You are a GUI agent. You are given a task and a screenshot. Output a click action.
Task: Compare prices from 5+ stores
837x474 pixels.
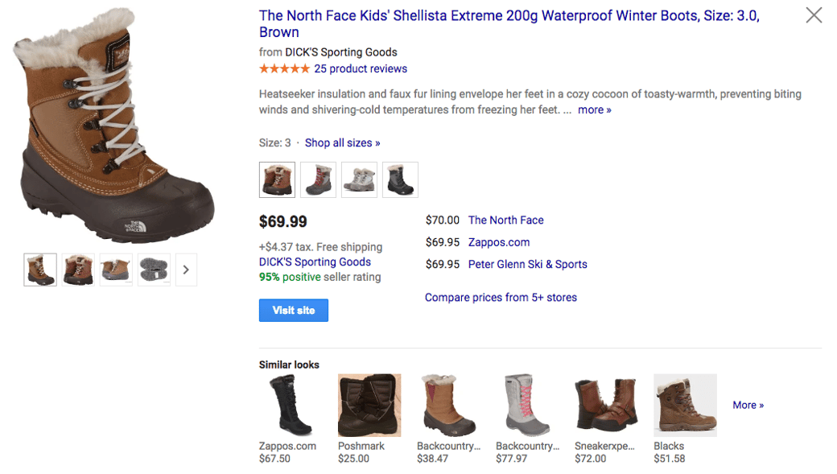coord(501,297)
